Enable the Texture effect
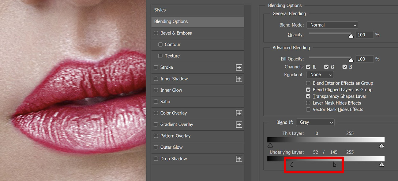 160,56
